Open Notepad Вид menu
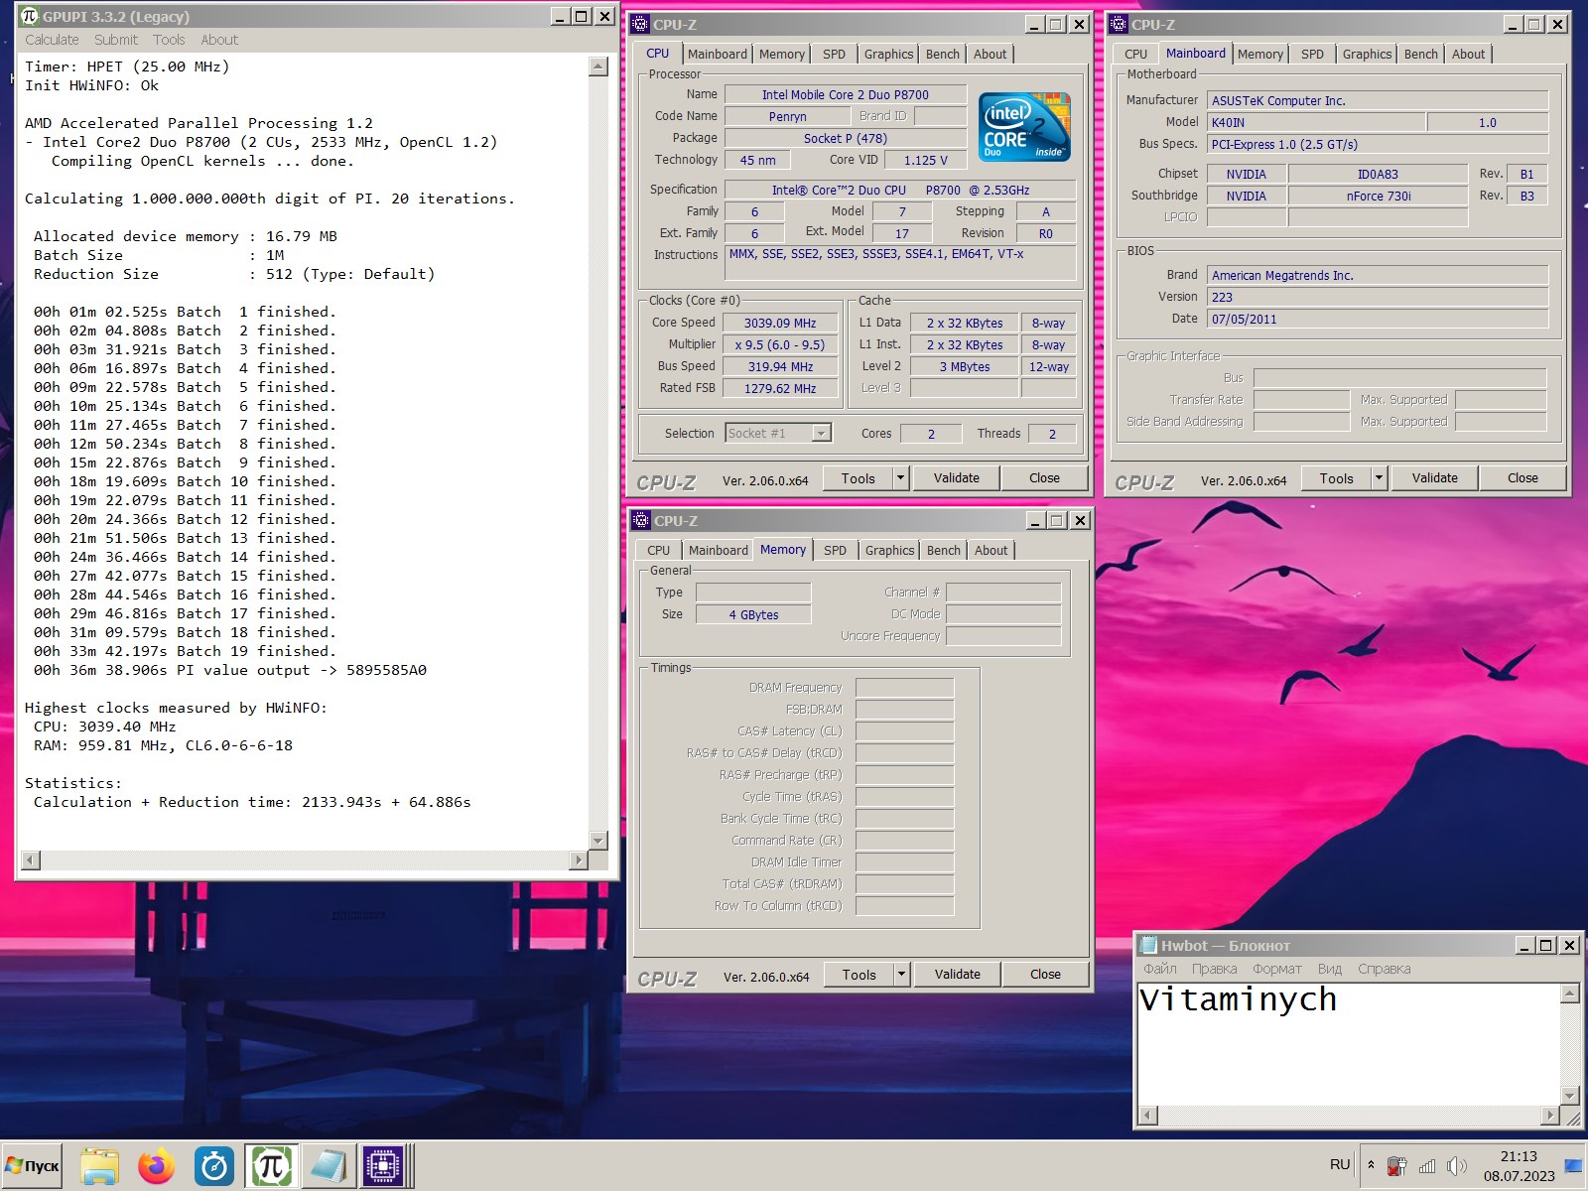The width and height of the screenshot is (1588, 1191). point(1330,969)
